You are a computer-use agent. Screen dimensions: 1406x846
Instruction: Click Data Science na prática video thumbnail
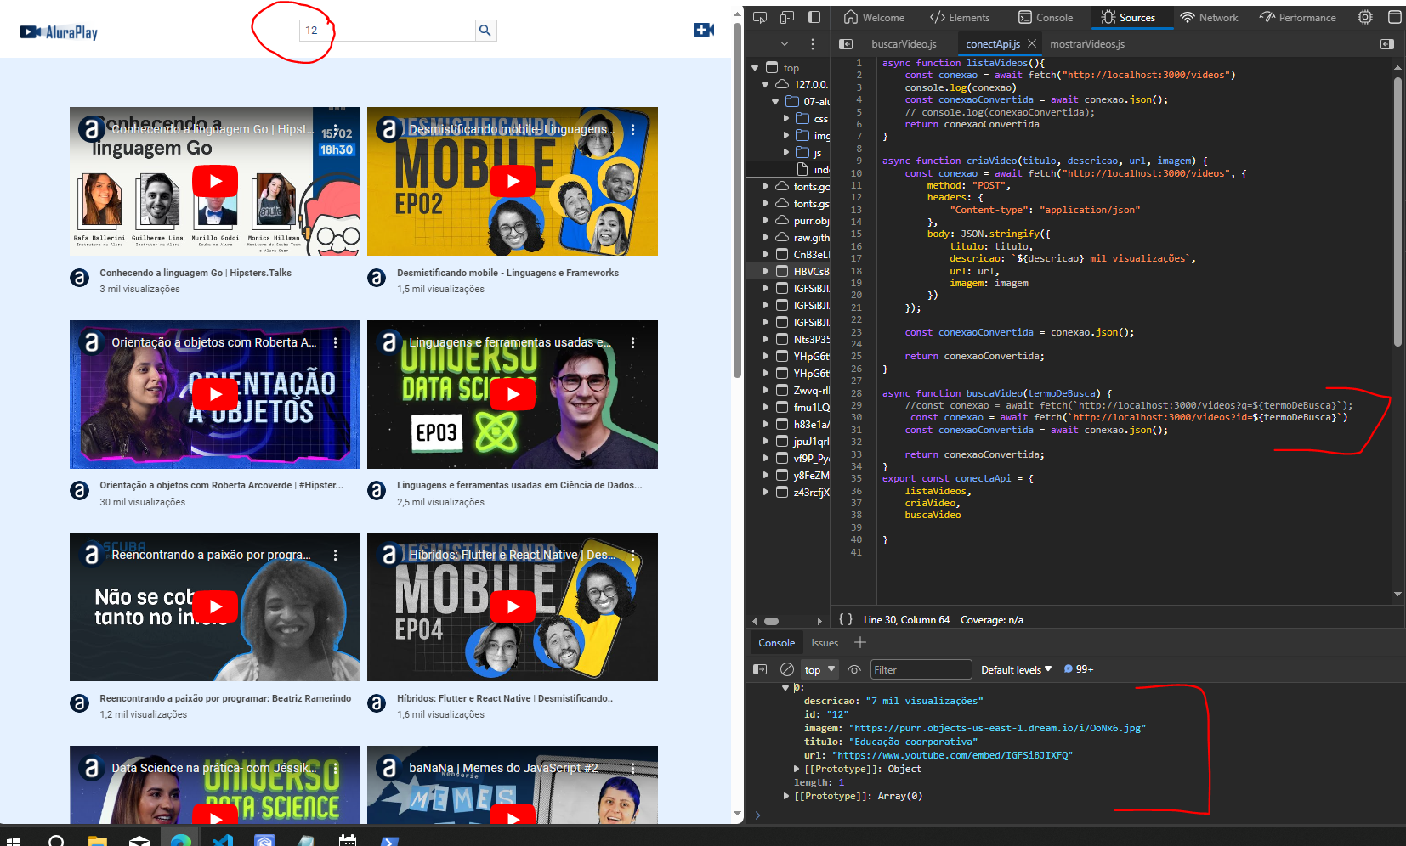(x=215, y=785)
